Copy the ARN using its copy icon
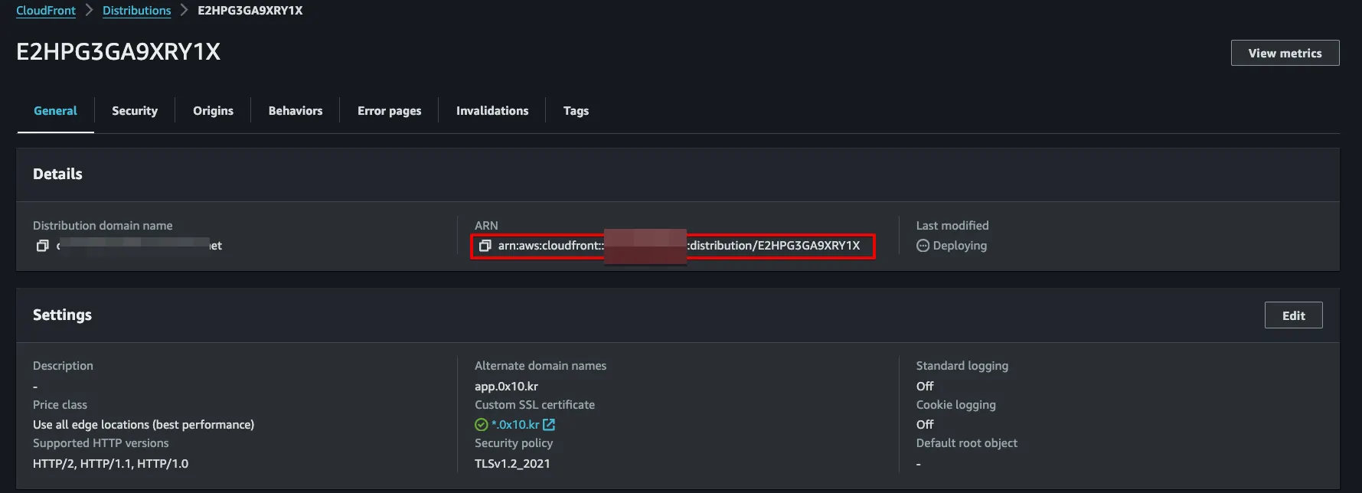The width and height of the screenshot is (1362, 493). [485, 246]
